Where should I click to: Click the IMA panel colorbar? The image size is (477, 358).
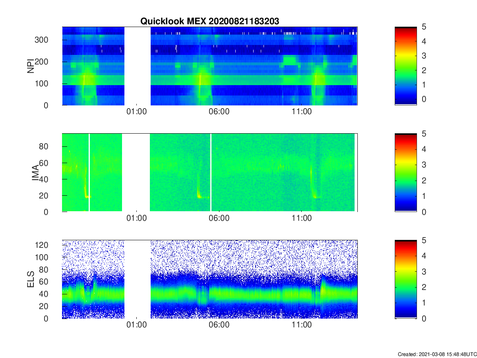[x=406, y=173]
